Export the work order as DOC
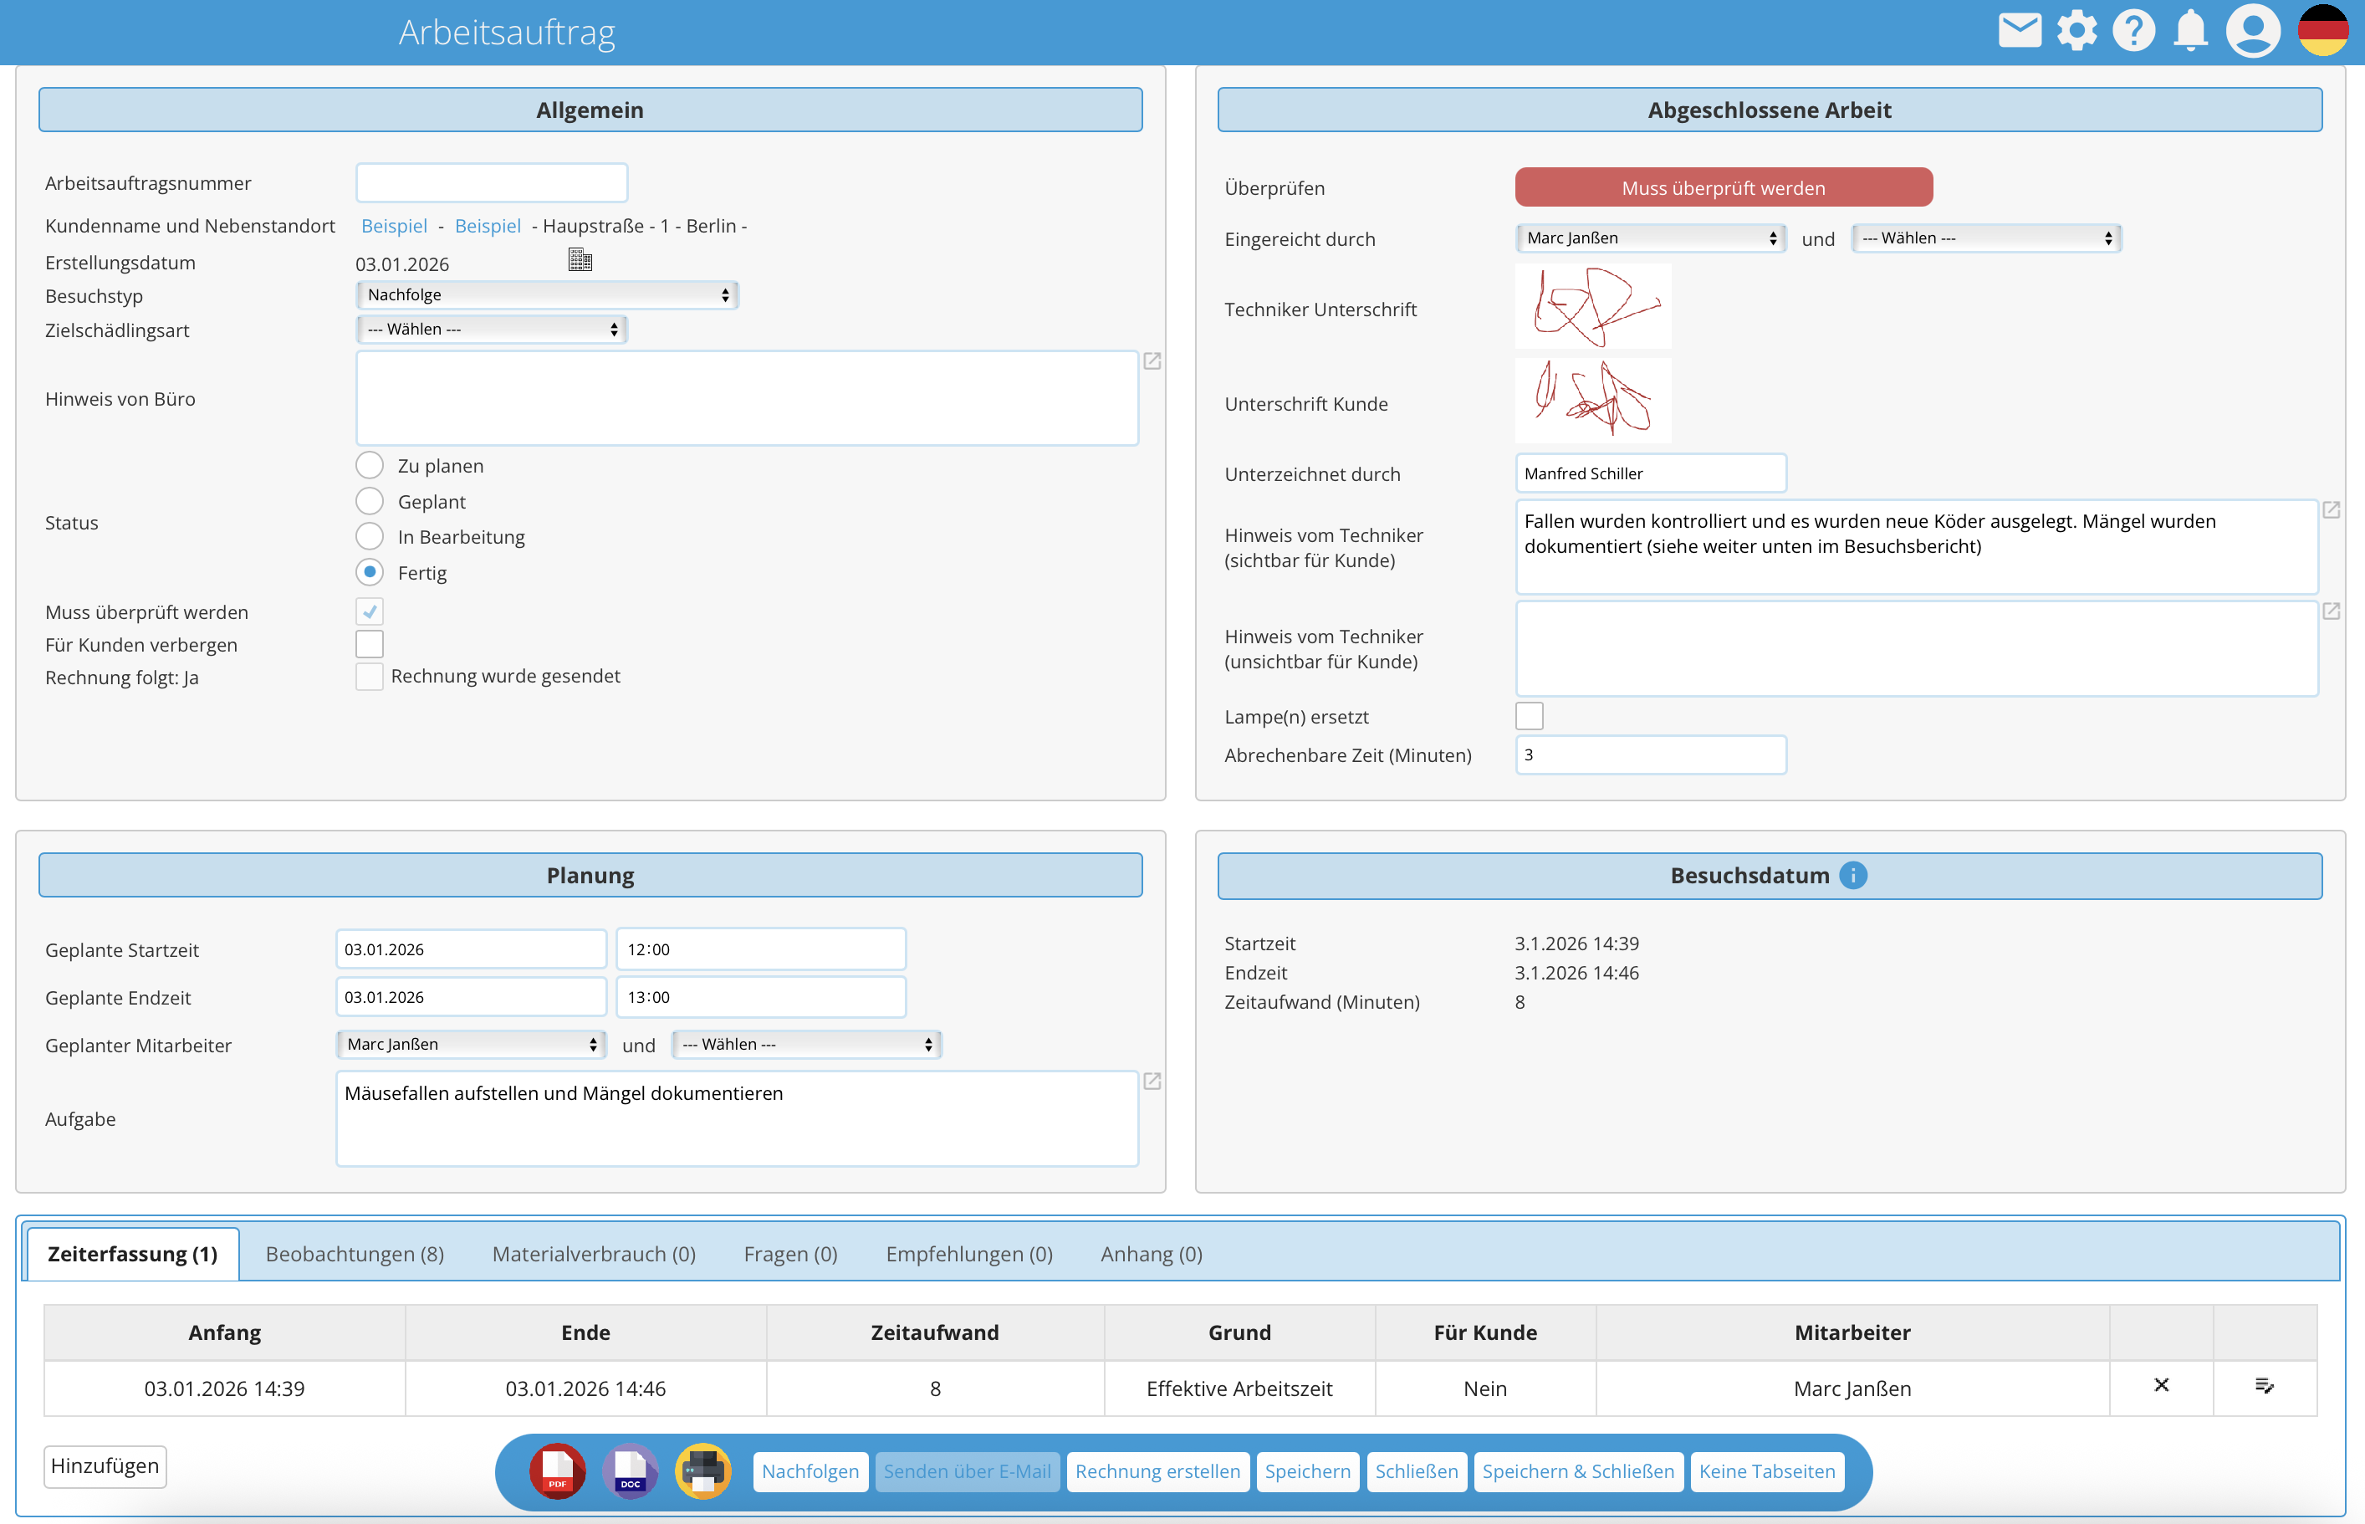Viewport: 2365px width, 1524px height. tap(630, 1471)
